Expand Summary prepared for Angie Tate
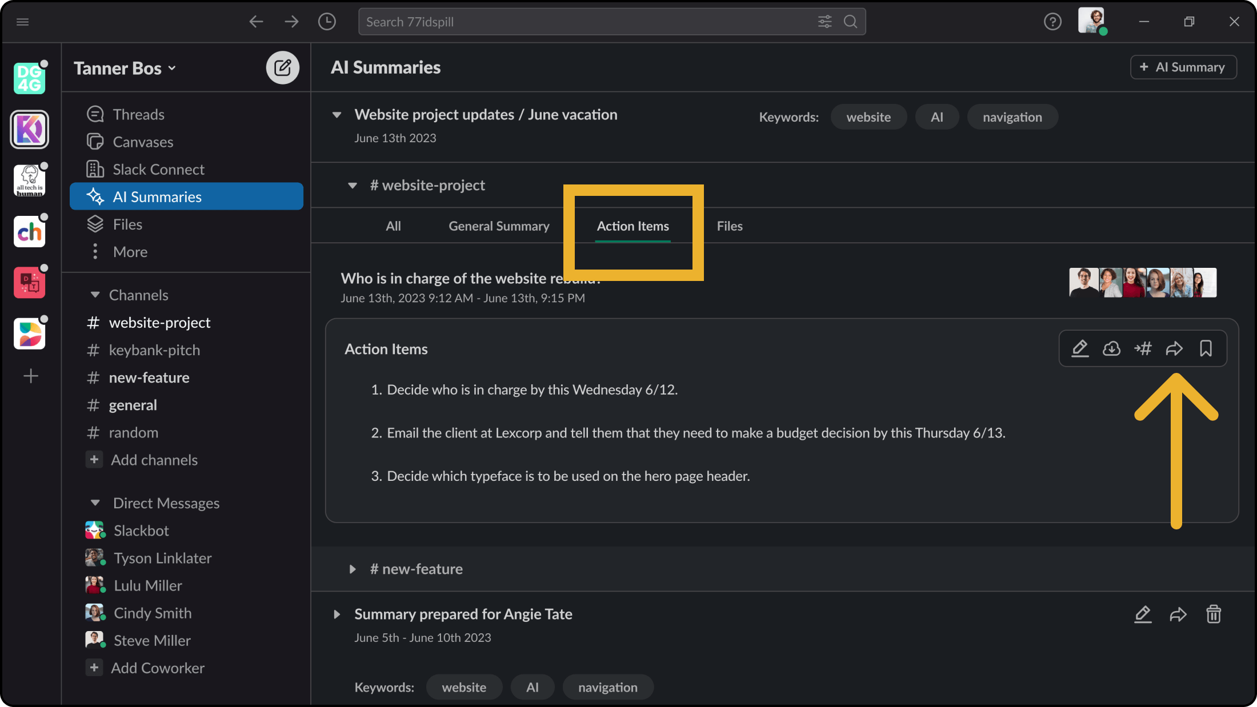Screen dimensions: 1257x707 pos(337,614)
